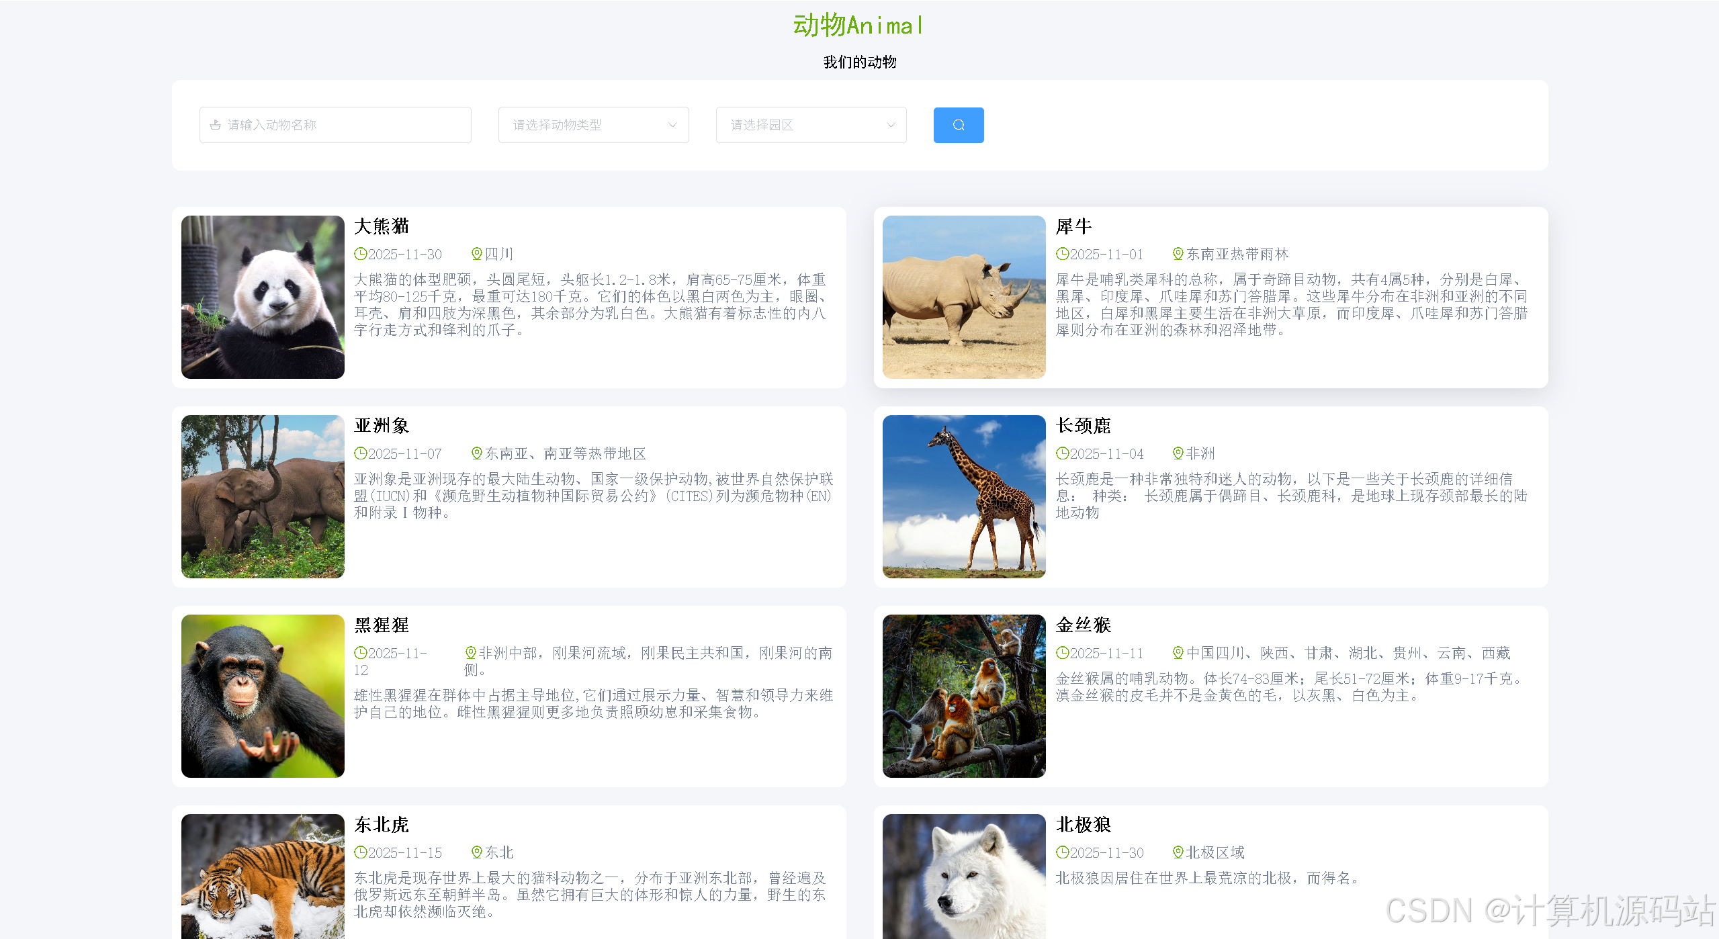Click the location pin beside 北极区域

[1178, 852]
